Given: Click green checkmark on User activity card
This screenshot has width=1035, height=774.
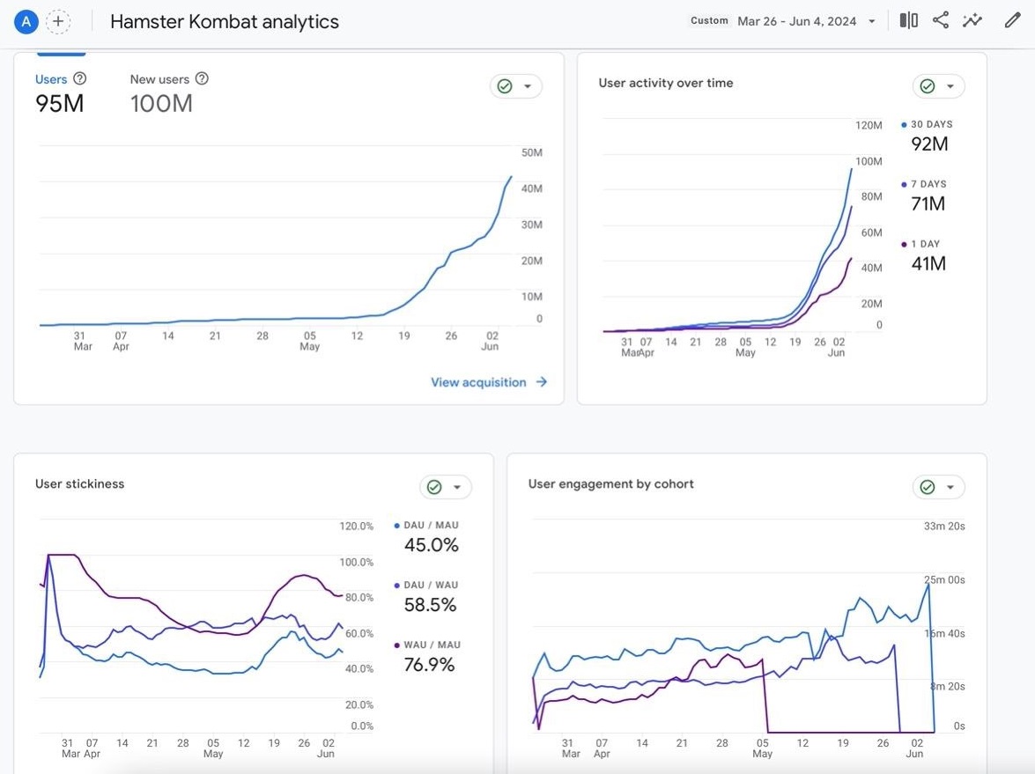Looking at the screenshot, I should (927, 86).
